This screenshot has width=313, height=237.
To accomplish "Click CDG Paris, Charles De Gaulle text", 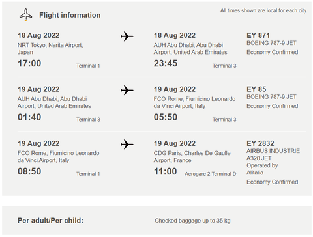I will point(192,153).
